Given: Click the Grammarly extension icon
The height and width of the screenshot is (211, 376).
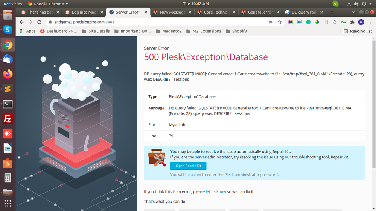Looking at the screenshot, I should (308, 22).
